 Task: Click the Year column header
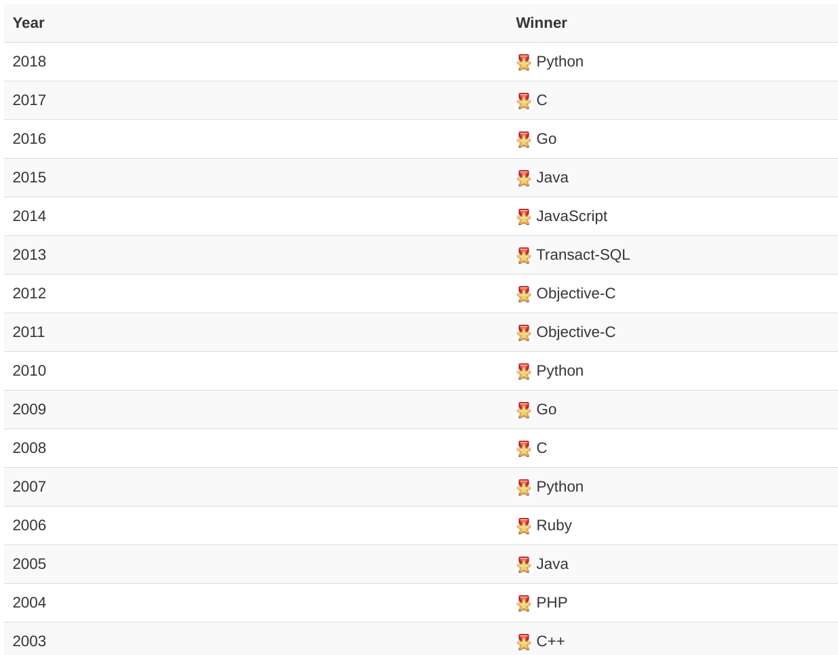(x=28, y=23)
